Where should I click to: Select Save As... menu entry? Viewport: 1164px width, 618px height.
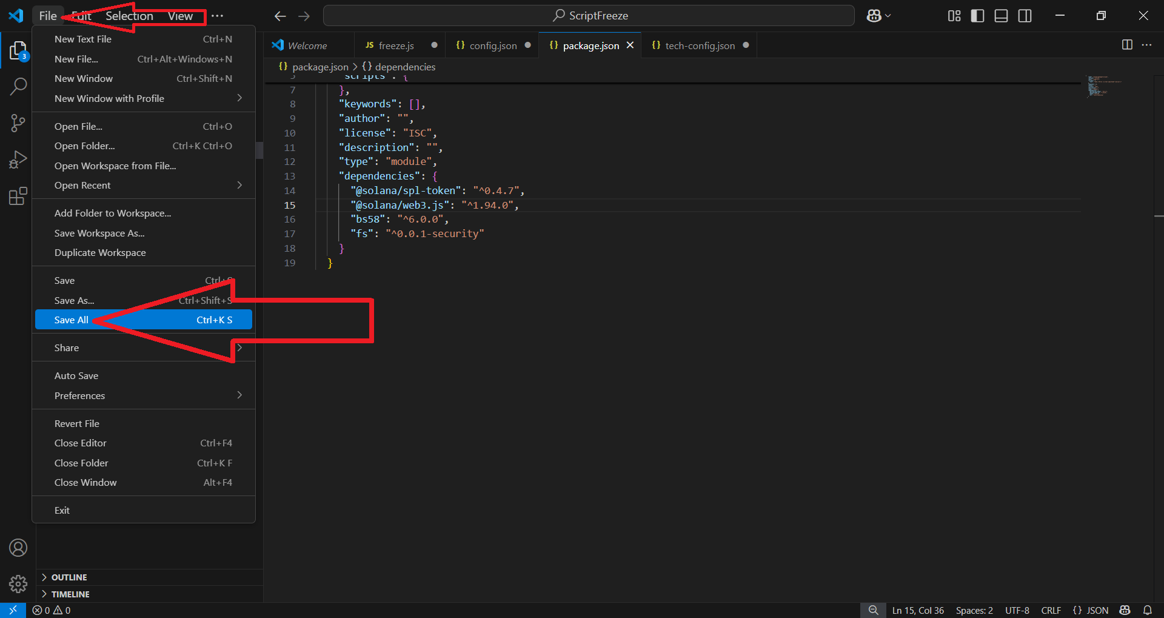tap(144, 301)
